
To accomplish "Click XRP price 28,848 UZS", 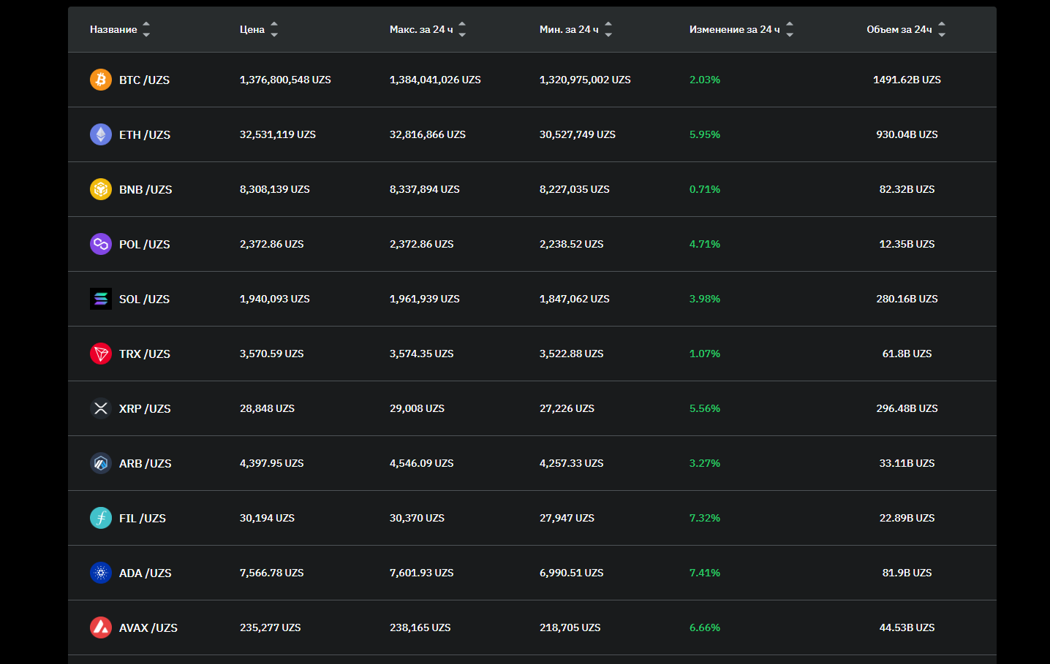I will (x=267, y=408).
